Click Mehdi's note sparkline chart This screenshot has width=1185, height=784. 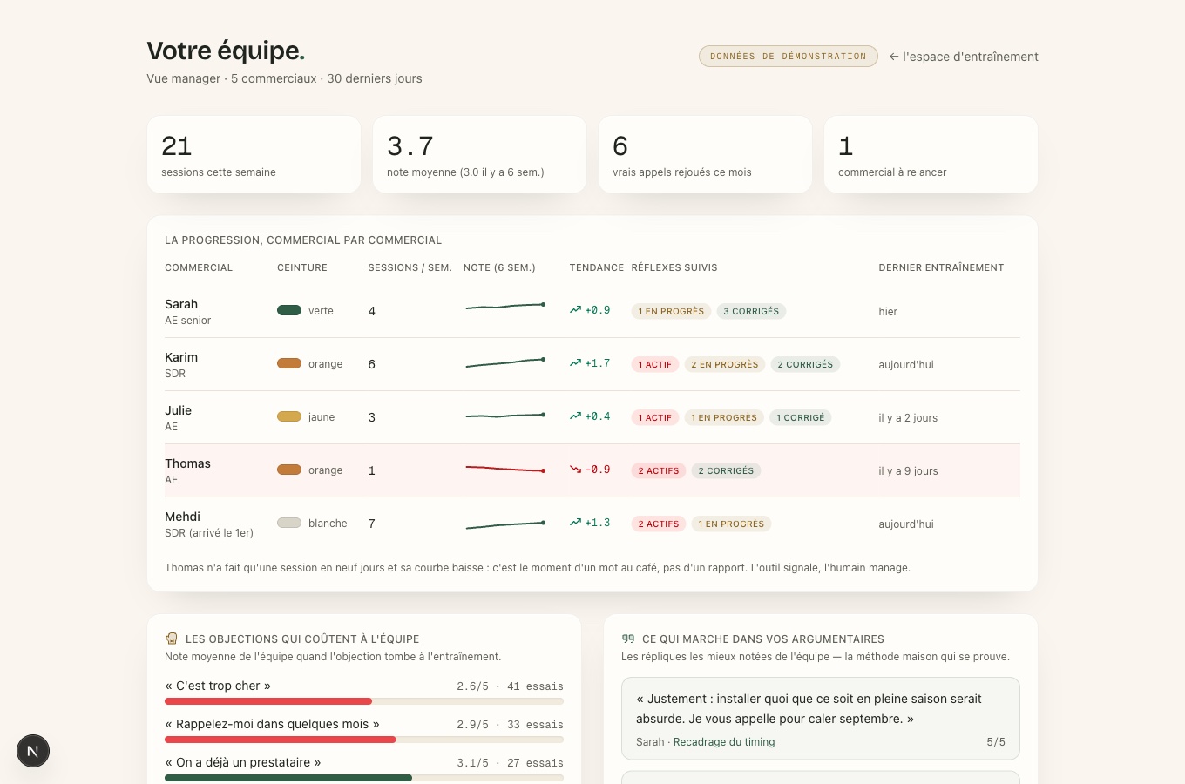(x=505, y=524)
